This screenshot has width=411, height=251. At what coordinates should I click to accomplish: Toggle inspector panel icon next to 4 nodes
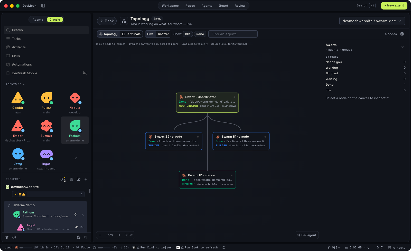pyautogui.click(x=402, y=34)
